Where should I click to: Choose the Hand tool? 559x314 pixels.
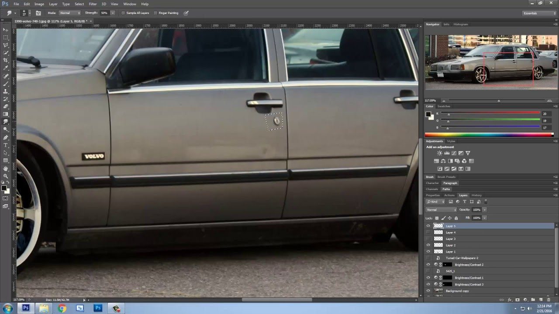6,168
